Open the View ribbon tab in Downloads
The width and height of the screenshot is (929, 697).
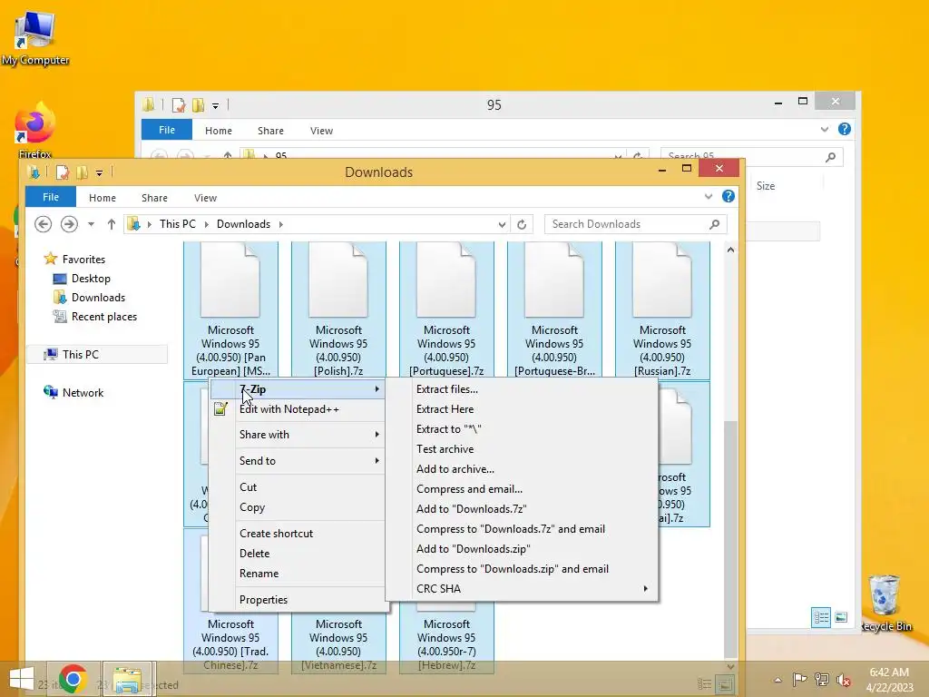205,197
